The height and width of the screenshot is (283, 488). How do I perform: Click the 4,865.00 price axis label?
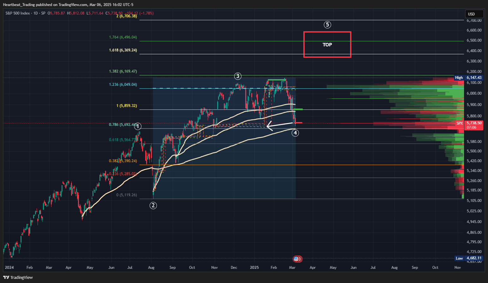click(x=474, y=233)
